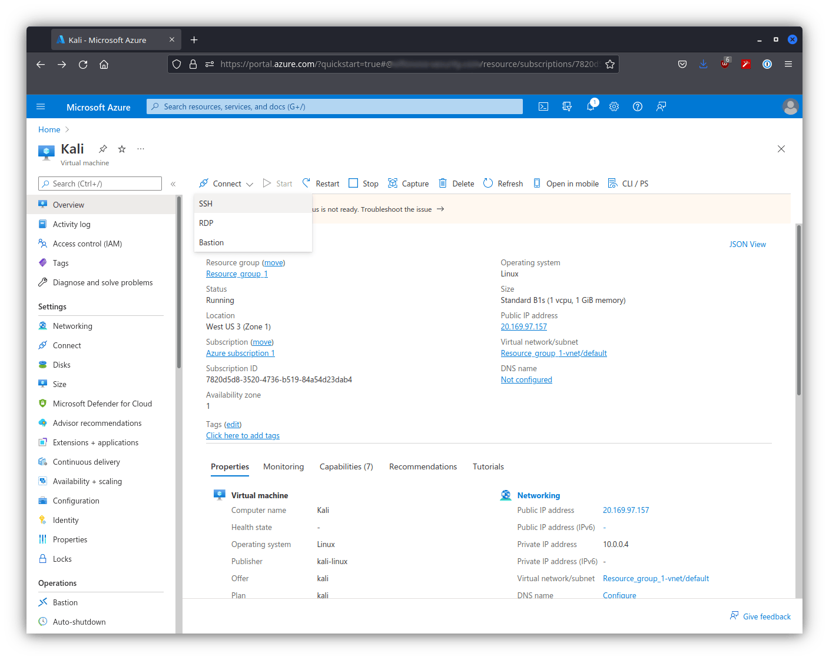The height and width of the screenshot is (660, 829).
Task: Open portal settings gear icon
Action: tap(614, 106)
